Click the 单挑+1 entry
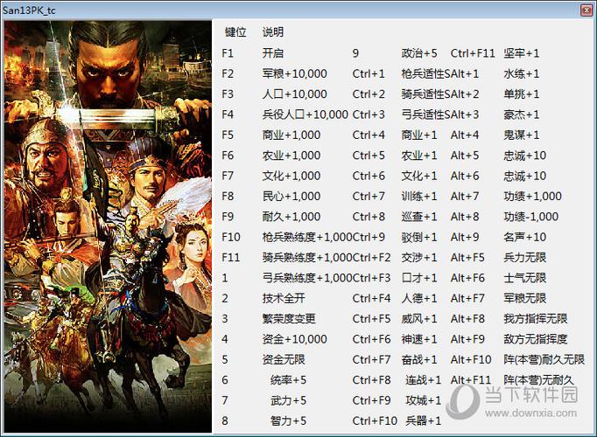 522,94
